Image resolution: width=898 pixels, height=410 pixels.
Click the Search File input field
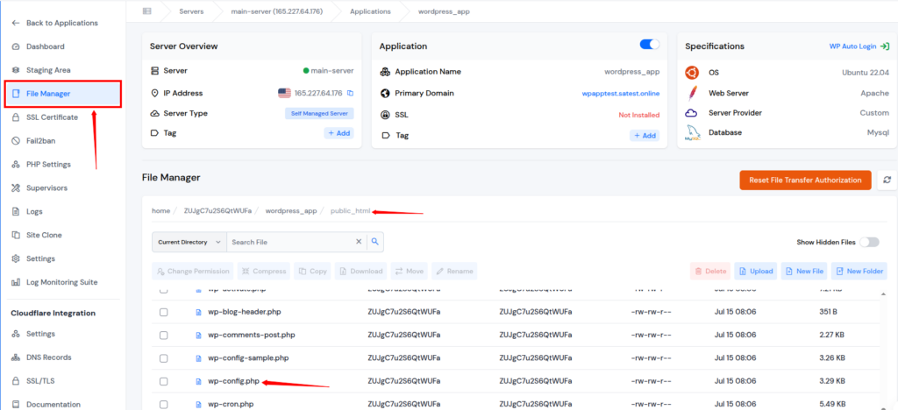(x=290, y=242)
